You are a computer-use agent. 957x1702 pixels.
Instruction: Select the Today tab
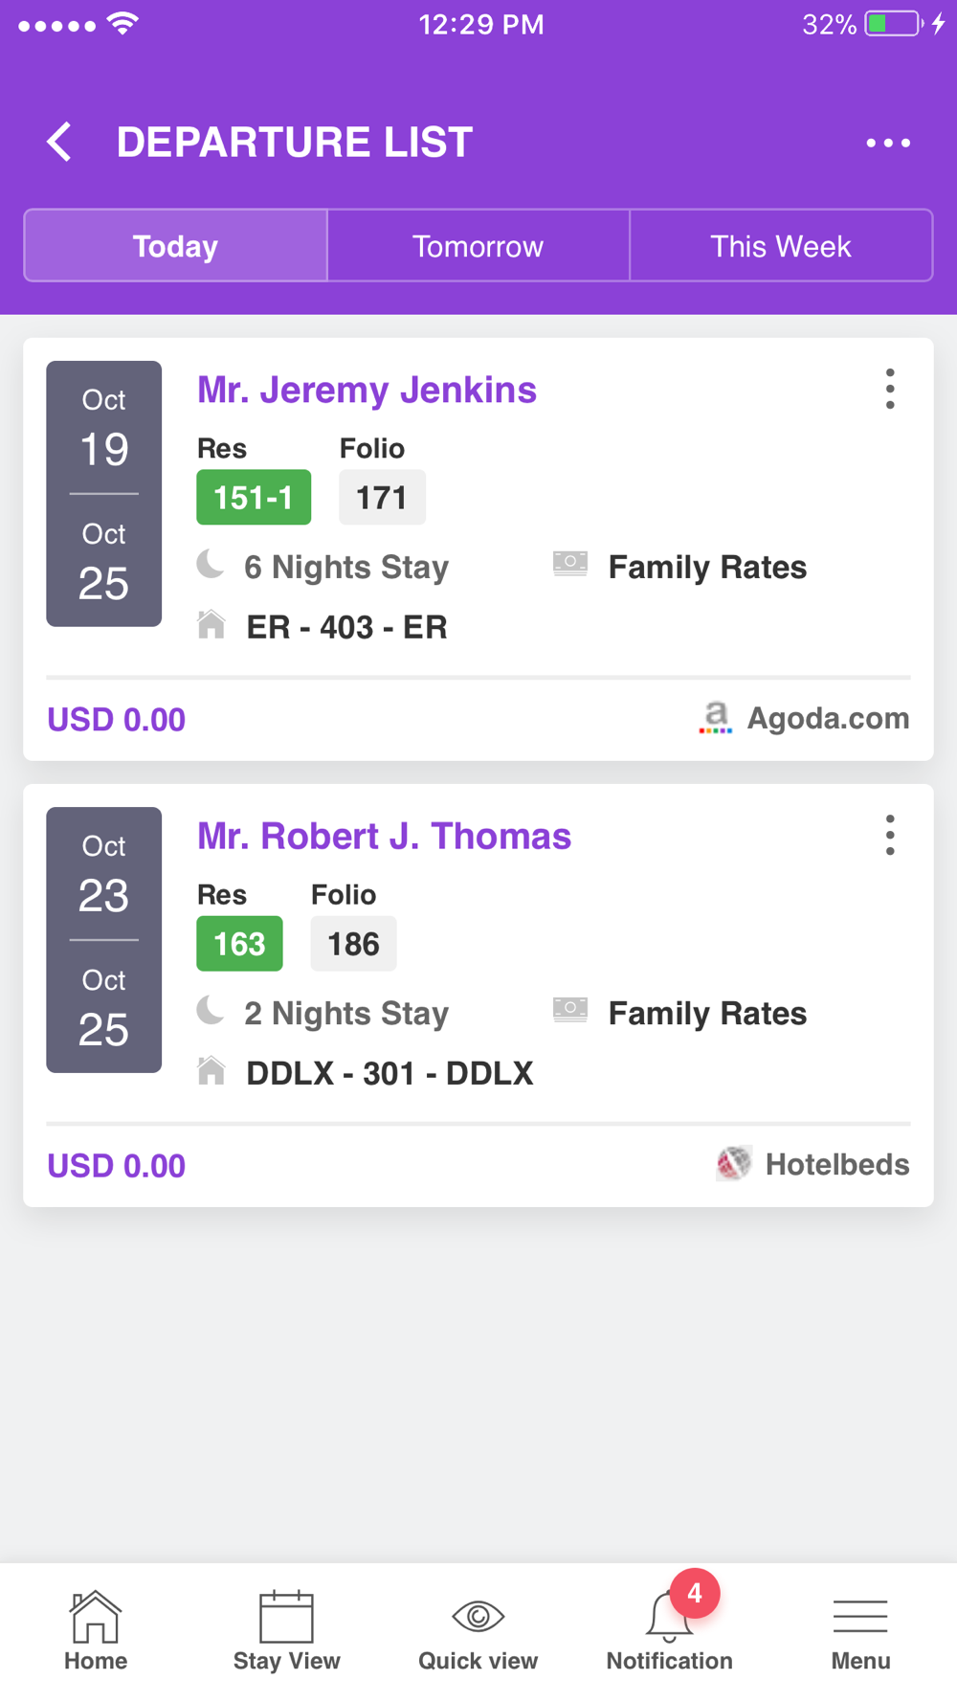176,246
